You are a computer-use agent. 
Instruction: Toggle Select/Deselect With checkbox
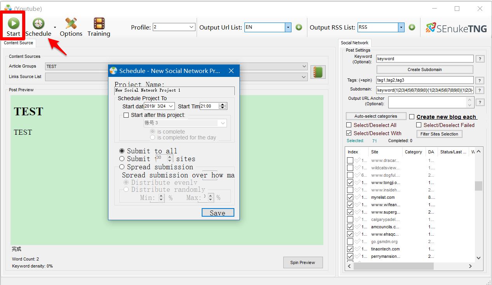(349, 133)
